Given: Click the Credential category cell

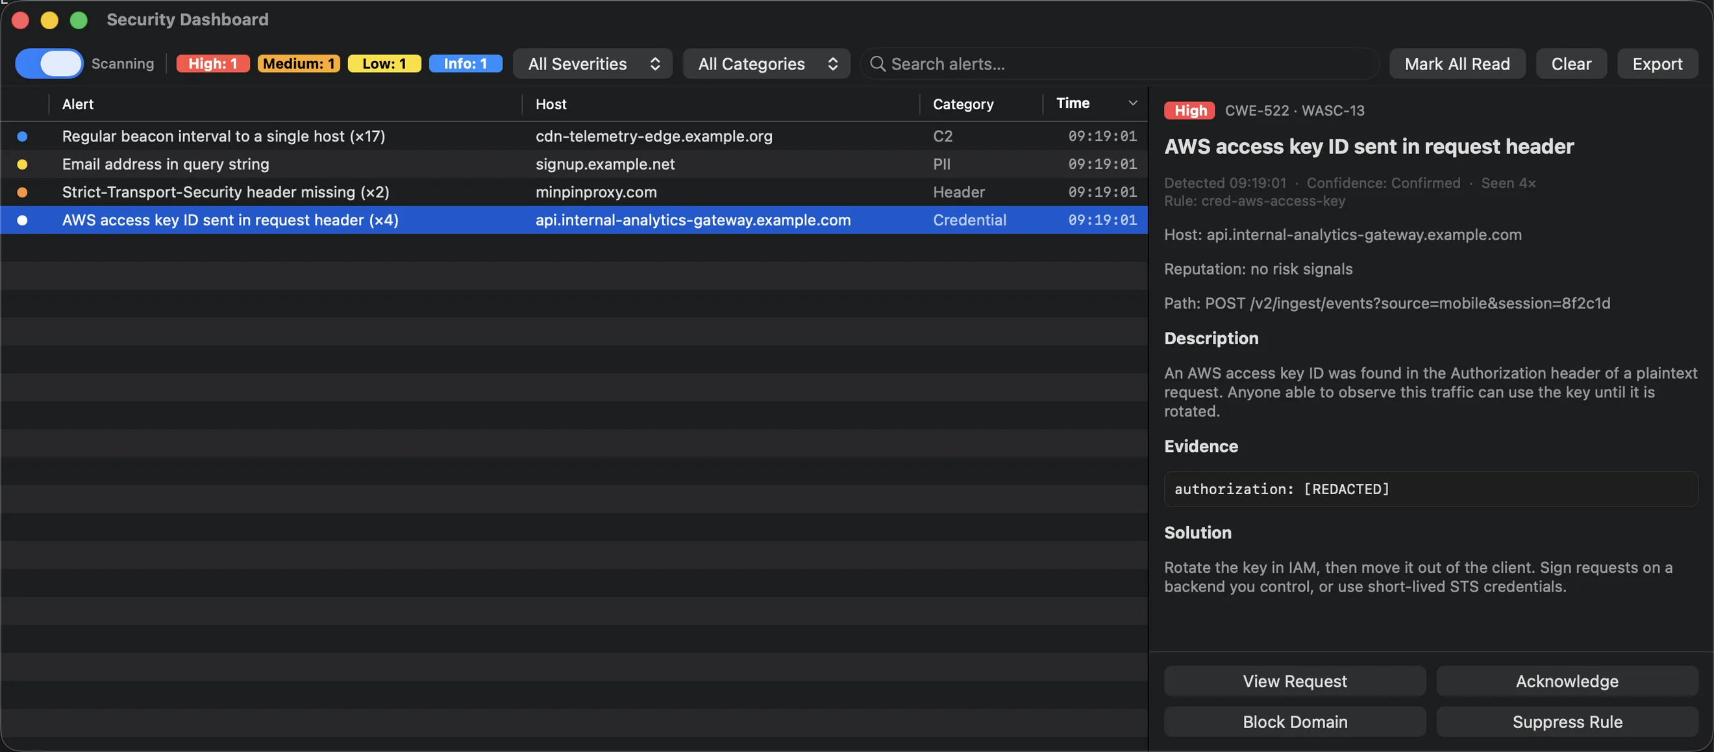Looking at the screenshot, I should (969, 220).
